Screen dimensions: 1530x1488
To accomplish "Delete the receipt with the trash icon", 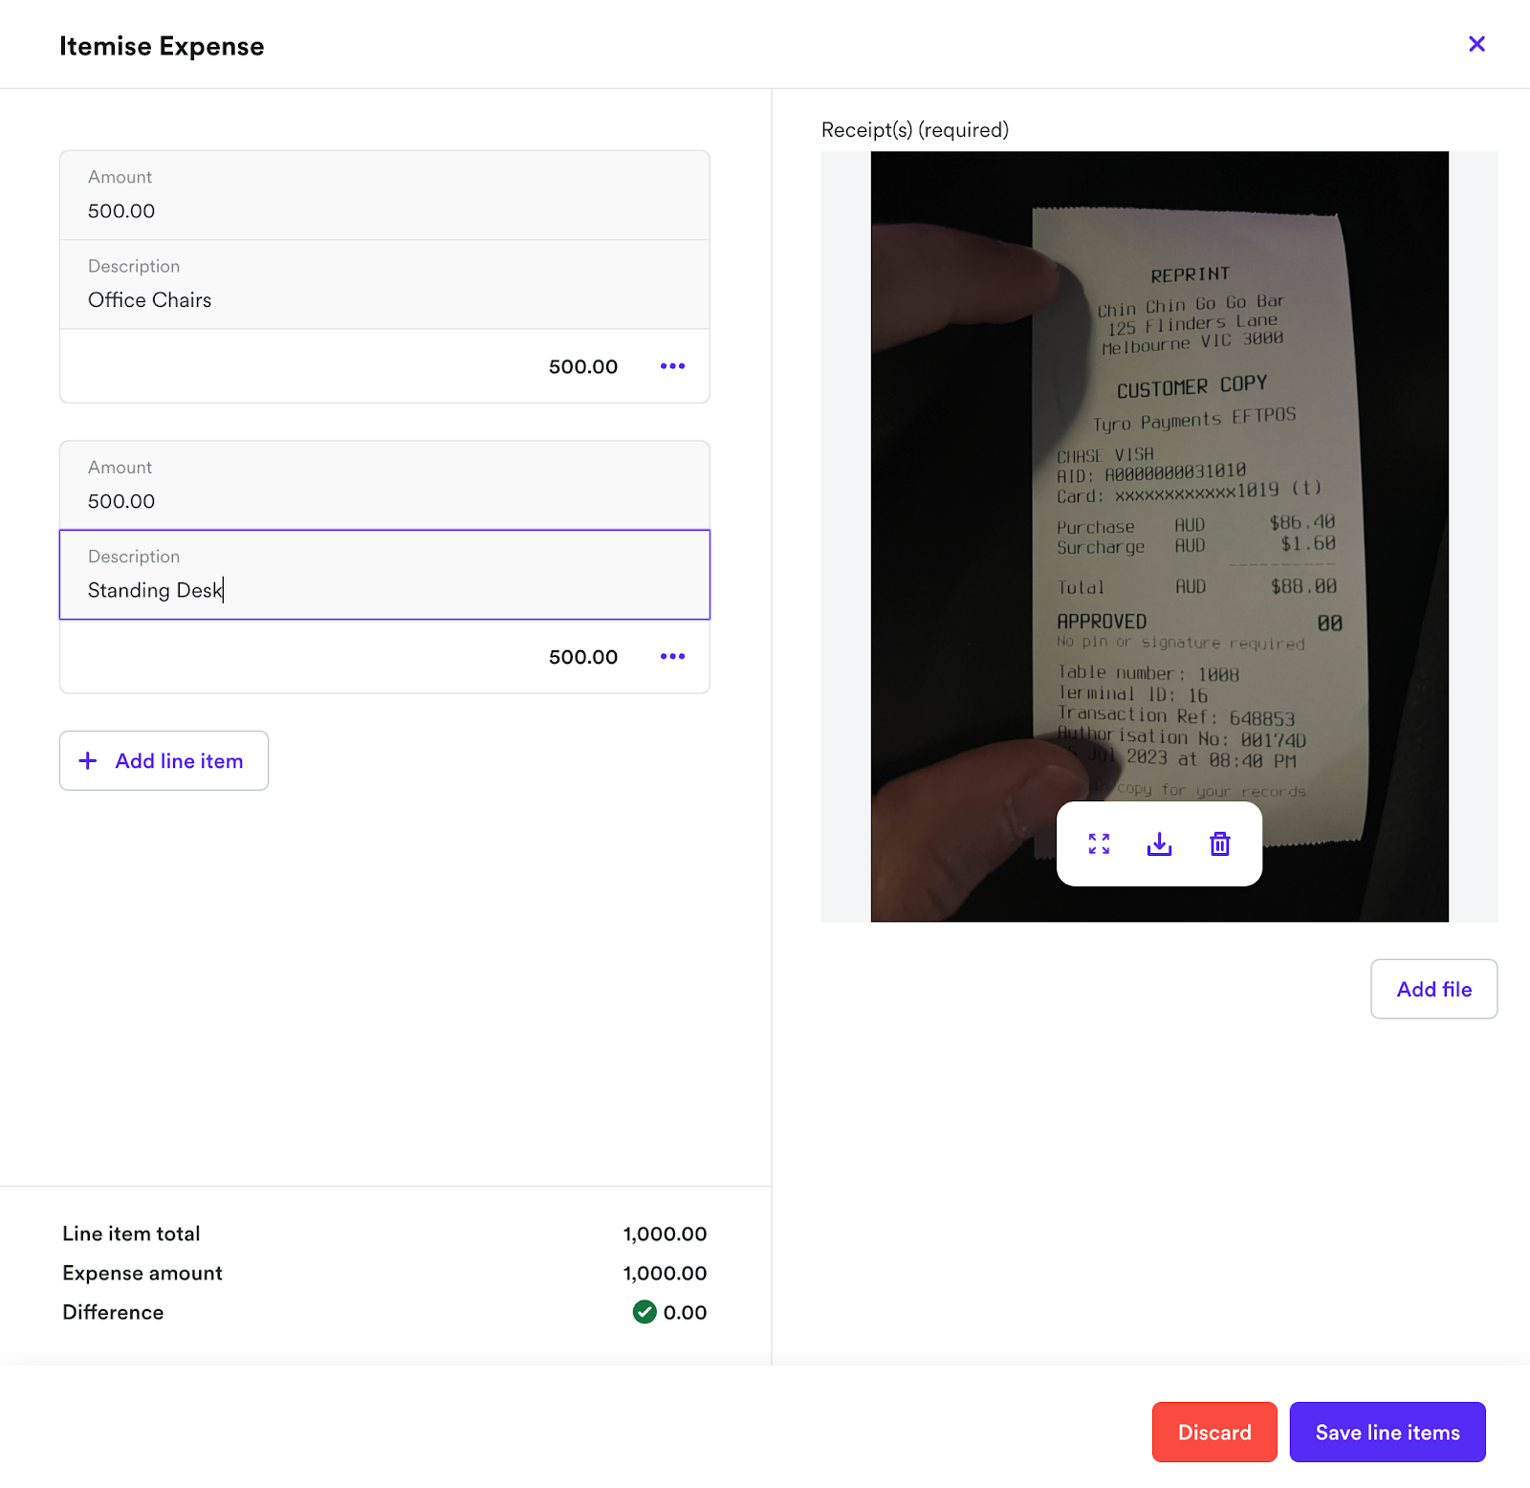I will (1220, 843).
